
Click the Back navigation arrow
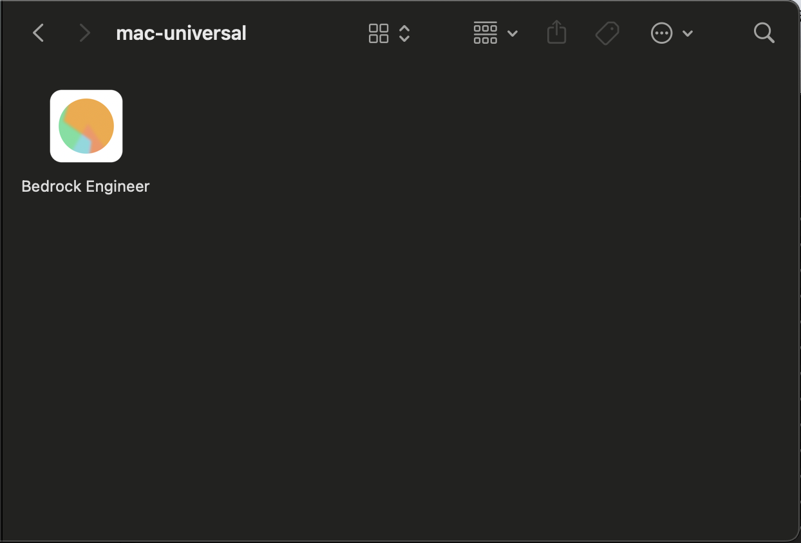[x=38, y=33]
